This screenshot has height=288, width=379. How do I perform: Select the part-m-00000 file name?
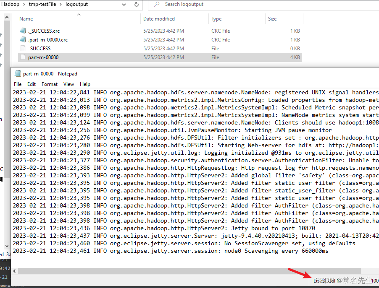pyautogui.click(x=43, y=57)
